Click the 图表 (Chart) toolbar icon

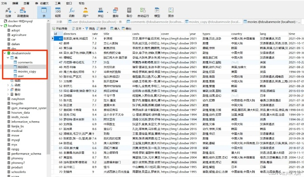pos(171,11)
